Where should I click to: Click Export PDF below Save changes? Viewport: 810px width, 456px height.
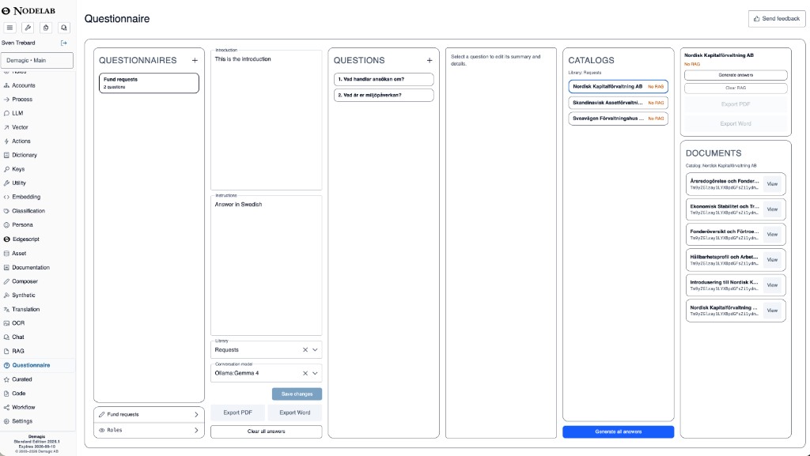(237, 413)
